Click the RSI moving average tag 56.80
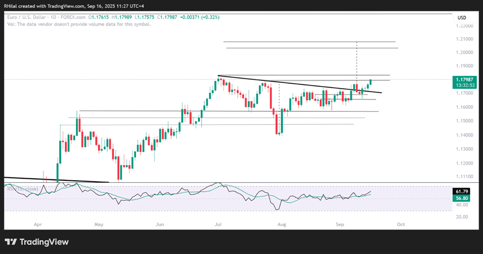The image size is (483, 254). tap(462, 197)
